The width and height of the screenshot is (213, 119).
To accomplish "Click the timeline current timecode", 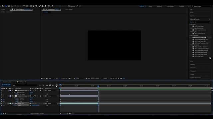I will pos(6,85).
